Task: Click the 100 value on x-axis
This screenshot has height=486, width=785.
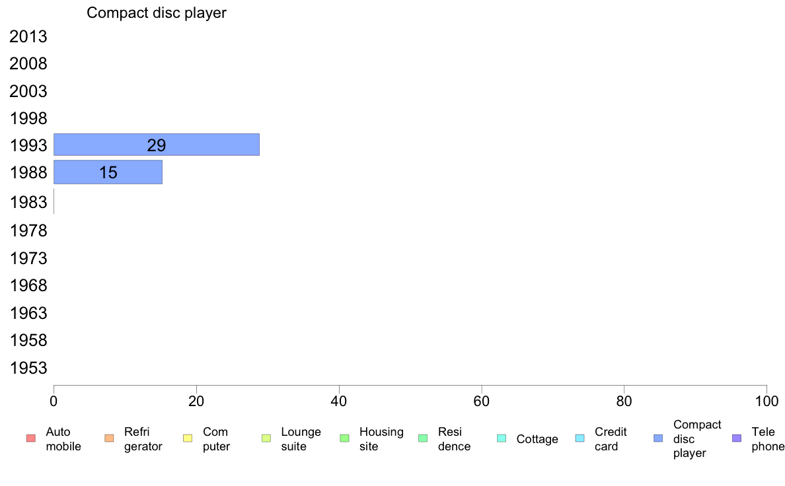Action: 766,401
